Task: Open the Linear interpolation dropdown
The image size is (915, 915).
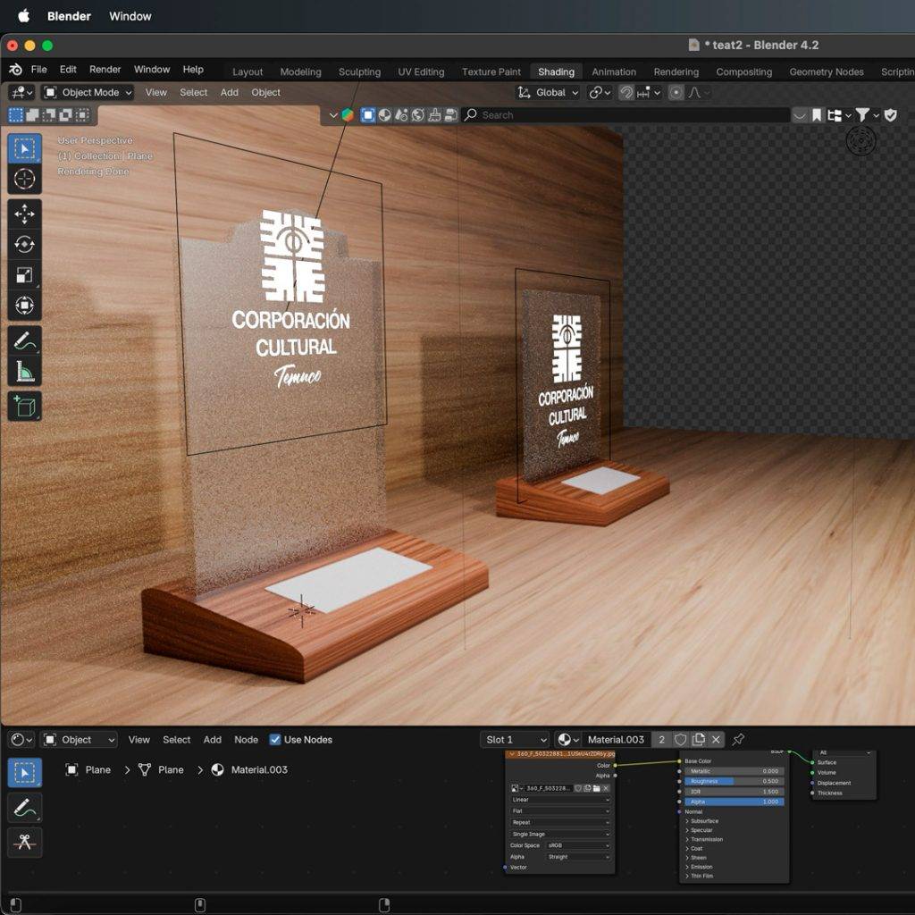Action: [560, 800]
